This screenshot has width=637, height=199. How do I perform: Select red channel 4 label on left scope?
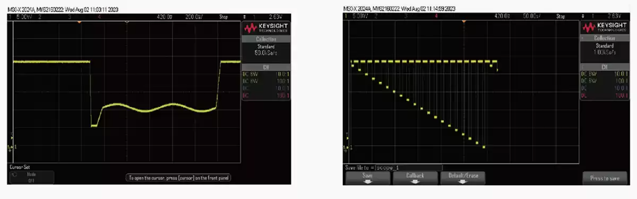(x=99, y=17)
